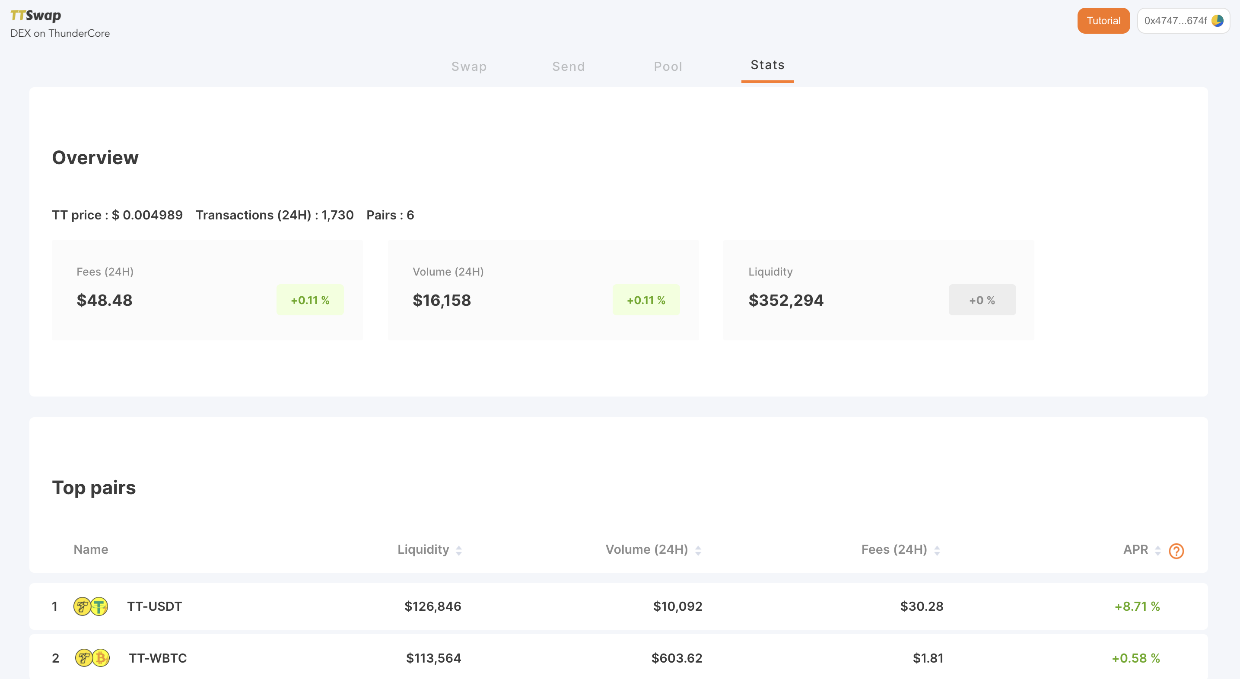Sort table by Fees (24H) arrows

pos(937,551)
